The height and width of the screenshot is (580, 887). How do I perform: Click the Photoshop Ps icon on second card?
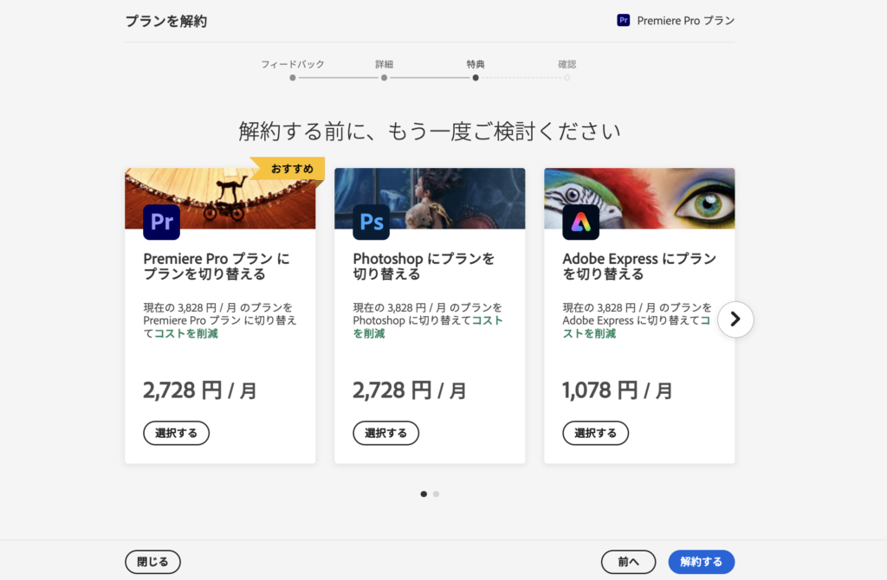pos(371,222)
